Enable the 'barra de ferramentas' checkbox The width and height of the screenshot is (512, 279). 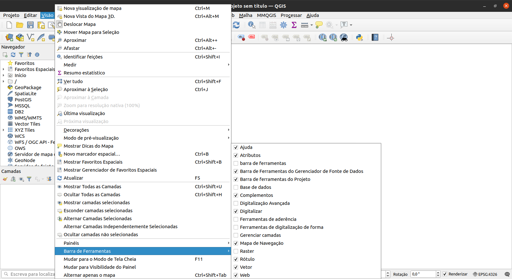pos(236,163)
